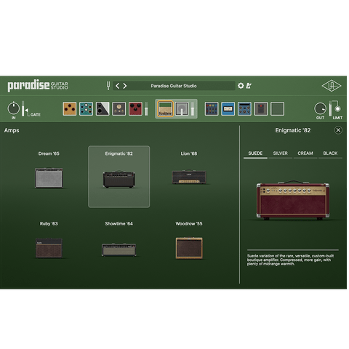The height and width of the screenshot is (349, 349).
Task: Click the Paradise Guitar Studio logo
Action: coord(38,85)
